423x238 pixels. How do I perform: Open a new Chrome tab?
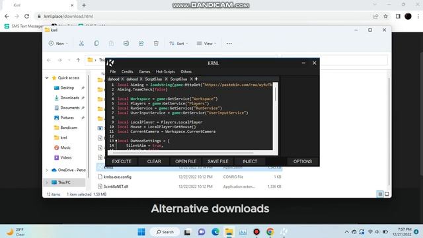point(84,5)
